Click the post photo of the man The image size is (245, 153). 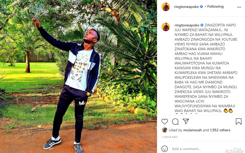pos(78,76)
